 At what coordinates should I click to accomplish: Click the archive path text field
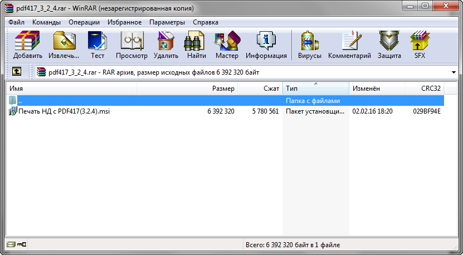[x=247, y=72]
